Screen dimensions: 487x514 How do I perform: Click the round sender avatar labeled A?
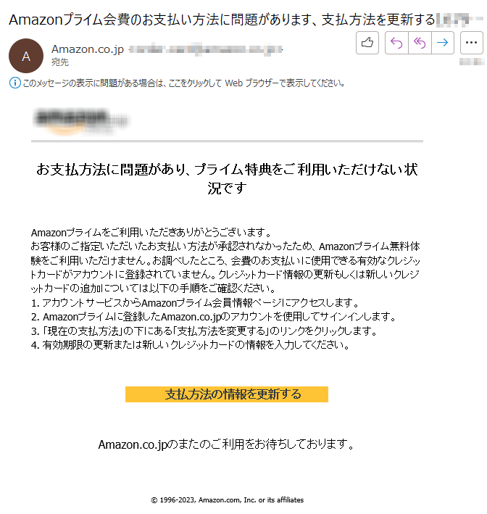coord(26,56)
